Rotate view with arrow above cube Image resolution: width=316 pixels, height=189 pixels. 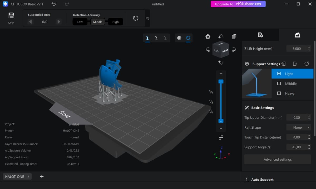click(x=221, y=36)
